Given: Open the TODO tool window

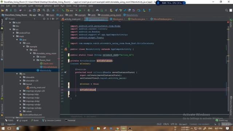Looking at the screenshot, I should 9,120.
